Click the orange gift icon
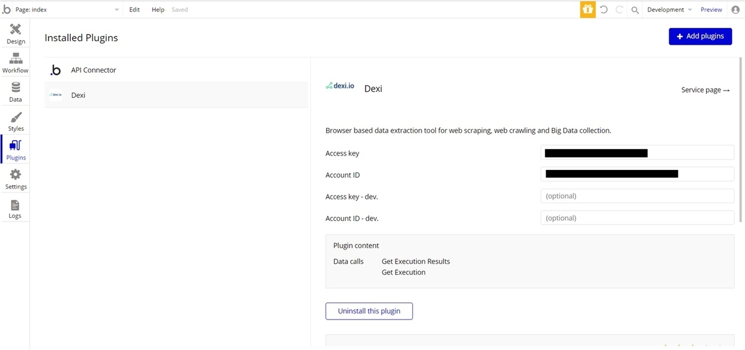The image size is (745, 350). coord(587,9)
